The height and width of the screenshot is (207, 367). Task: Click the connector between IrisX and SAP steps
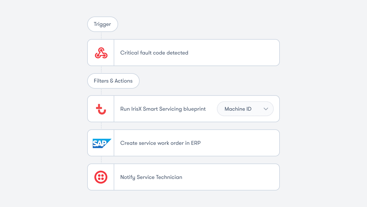(101, 126)
